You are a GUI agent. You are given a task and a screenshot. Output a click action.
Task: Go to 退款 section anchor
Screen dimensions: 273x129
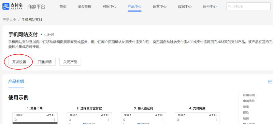point(246,113)
